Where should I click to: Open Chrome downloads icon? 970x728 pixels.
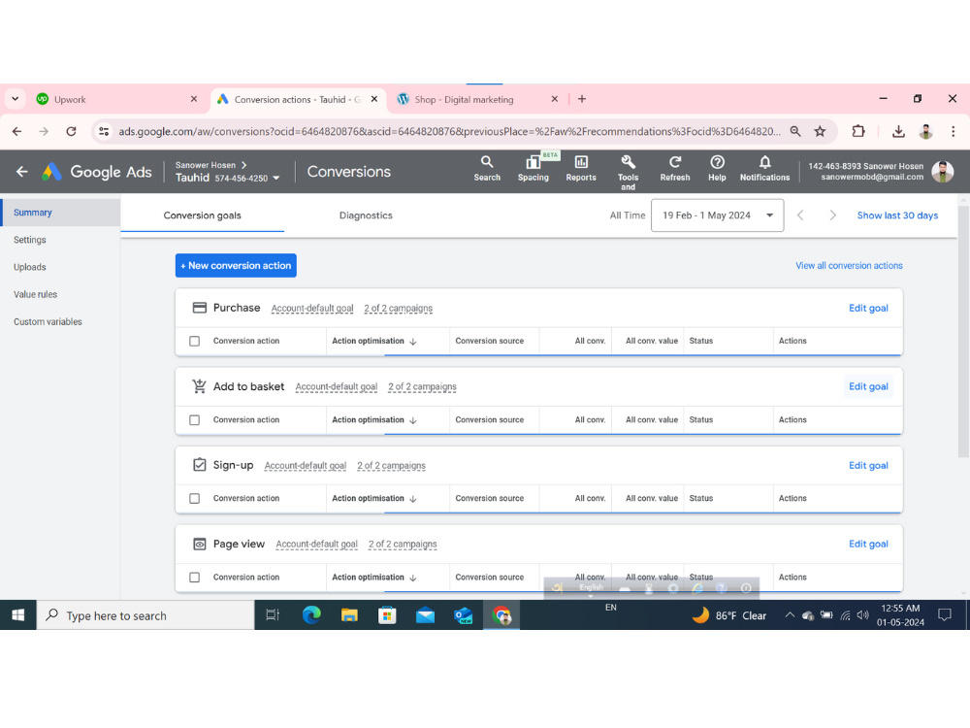tap(898, 131)
